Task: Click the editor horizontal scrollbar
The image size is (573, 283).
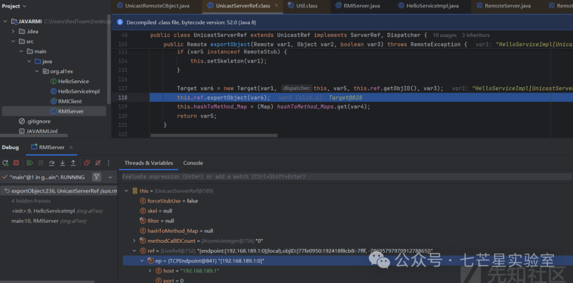Action: pos(214,135)
